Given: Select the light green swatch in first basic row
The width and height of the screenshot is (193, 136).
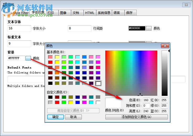Looking at the screenshot, I should tap(64, 57).
